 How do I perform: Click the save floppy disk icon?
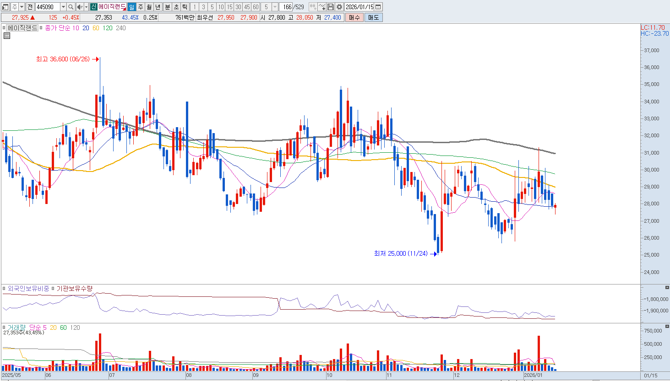point(330,7)
